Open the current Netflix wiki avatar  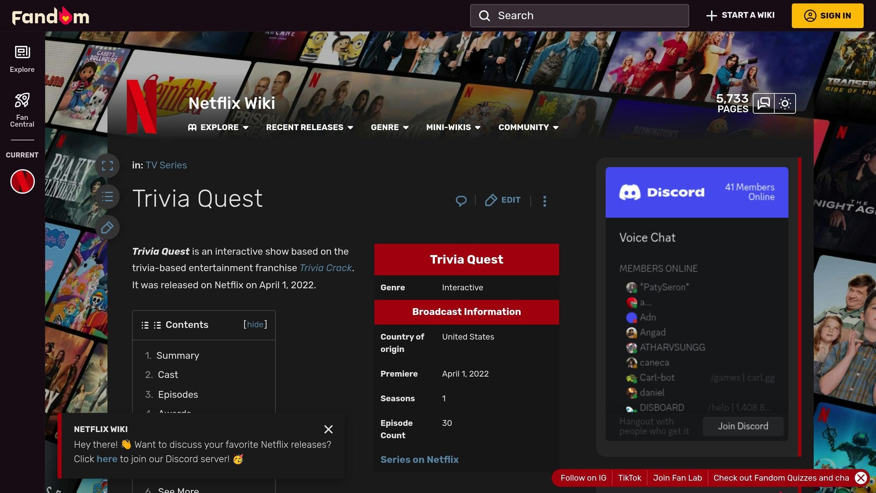click(22, 181)
